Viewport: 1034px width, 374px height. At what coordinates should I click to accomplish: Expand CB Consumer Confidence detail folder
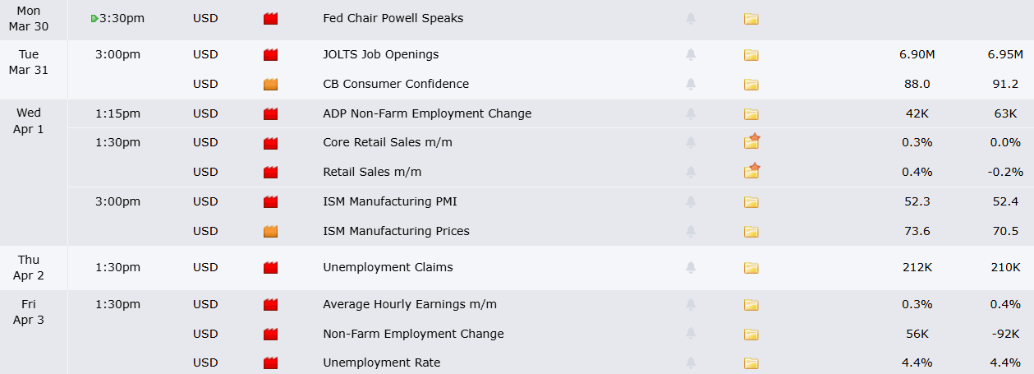point(751,85)
